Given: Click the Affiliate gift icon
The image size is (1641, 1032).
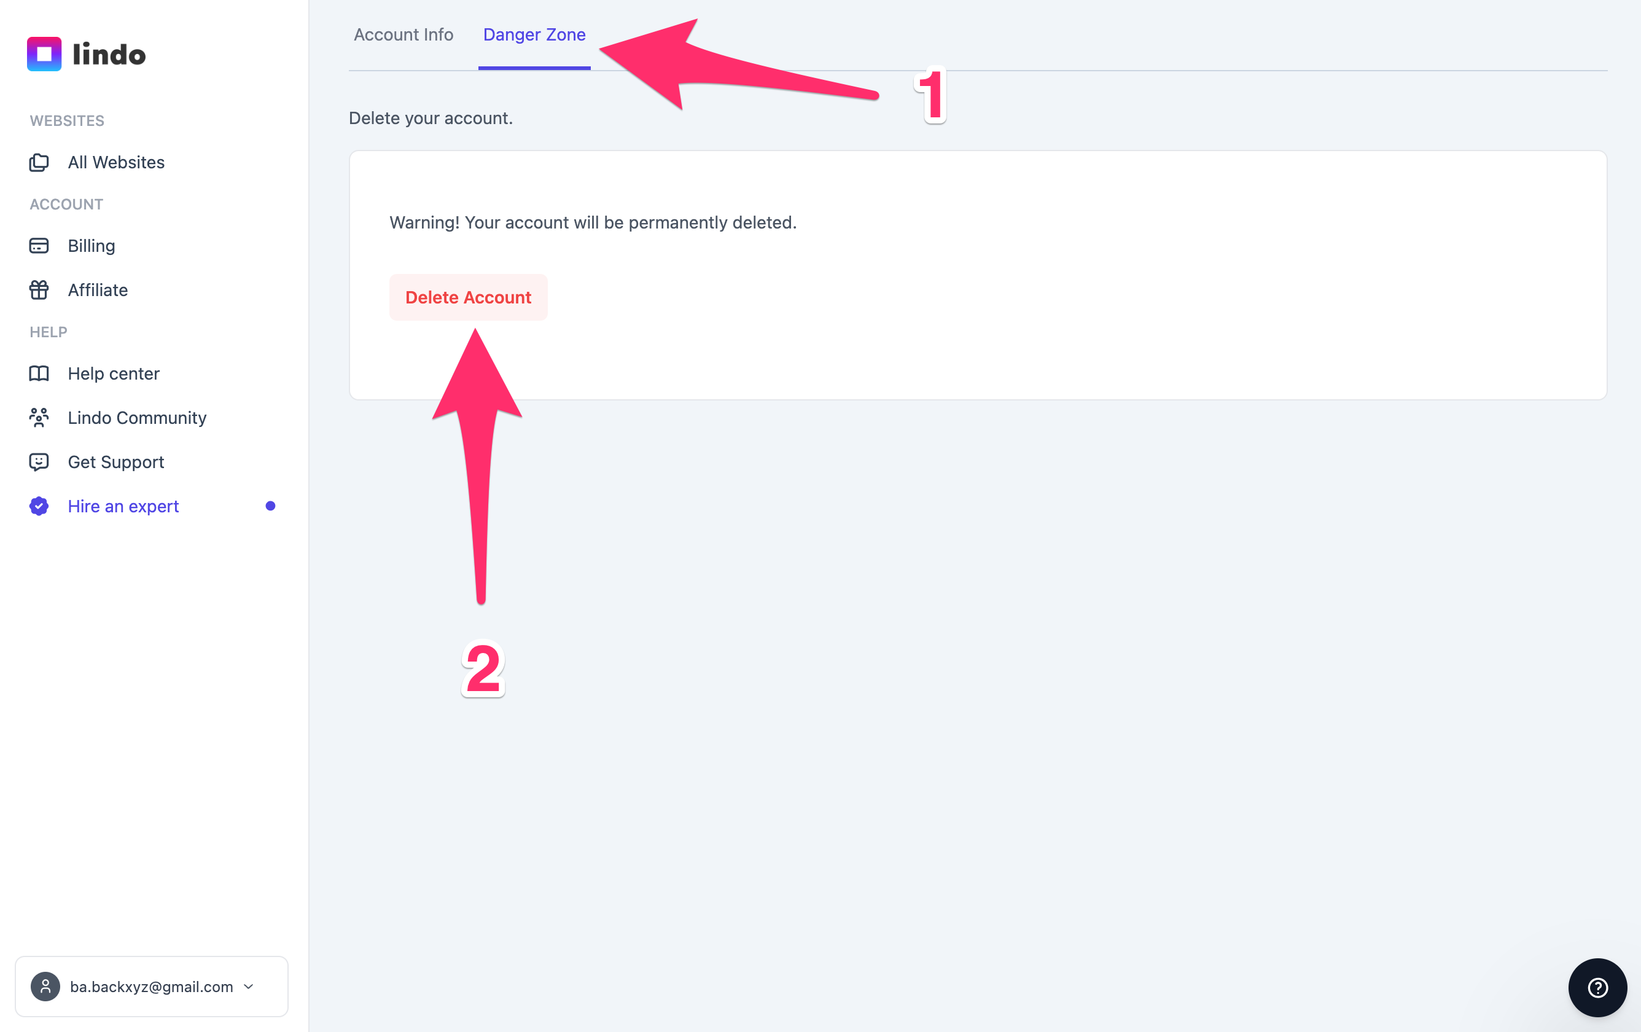Looking at the screenshot, I should coord(39,290).
